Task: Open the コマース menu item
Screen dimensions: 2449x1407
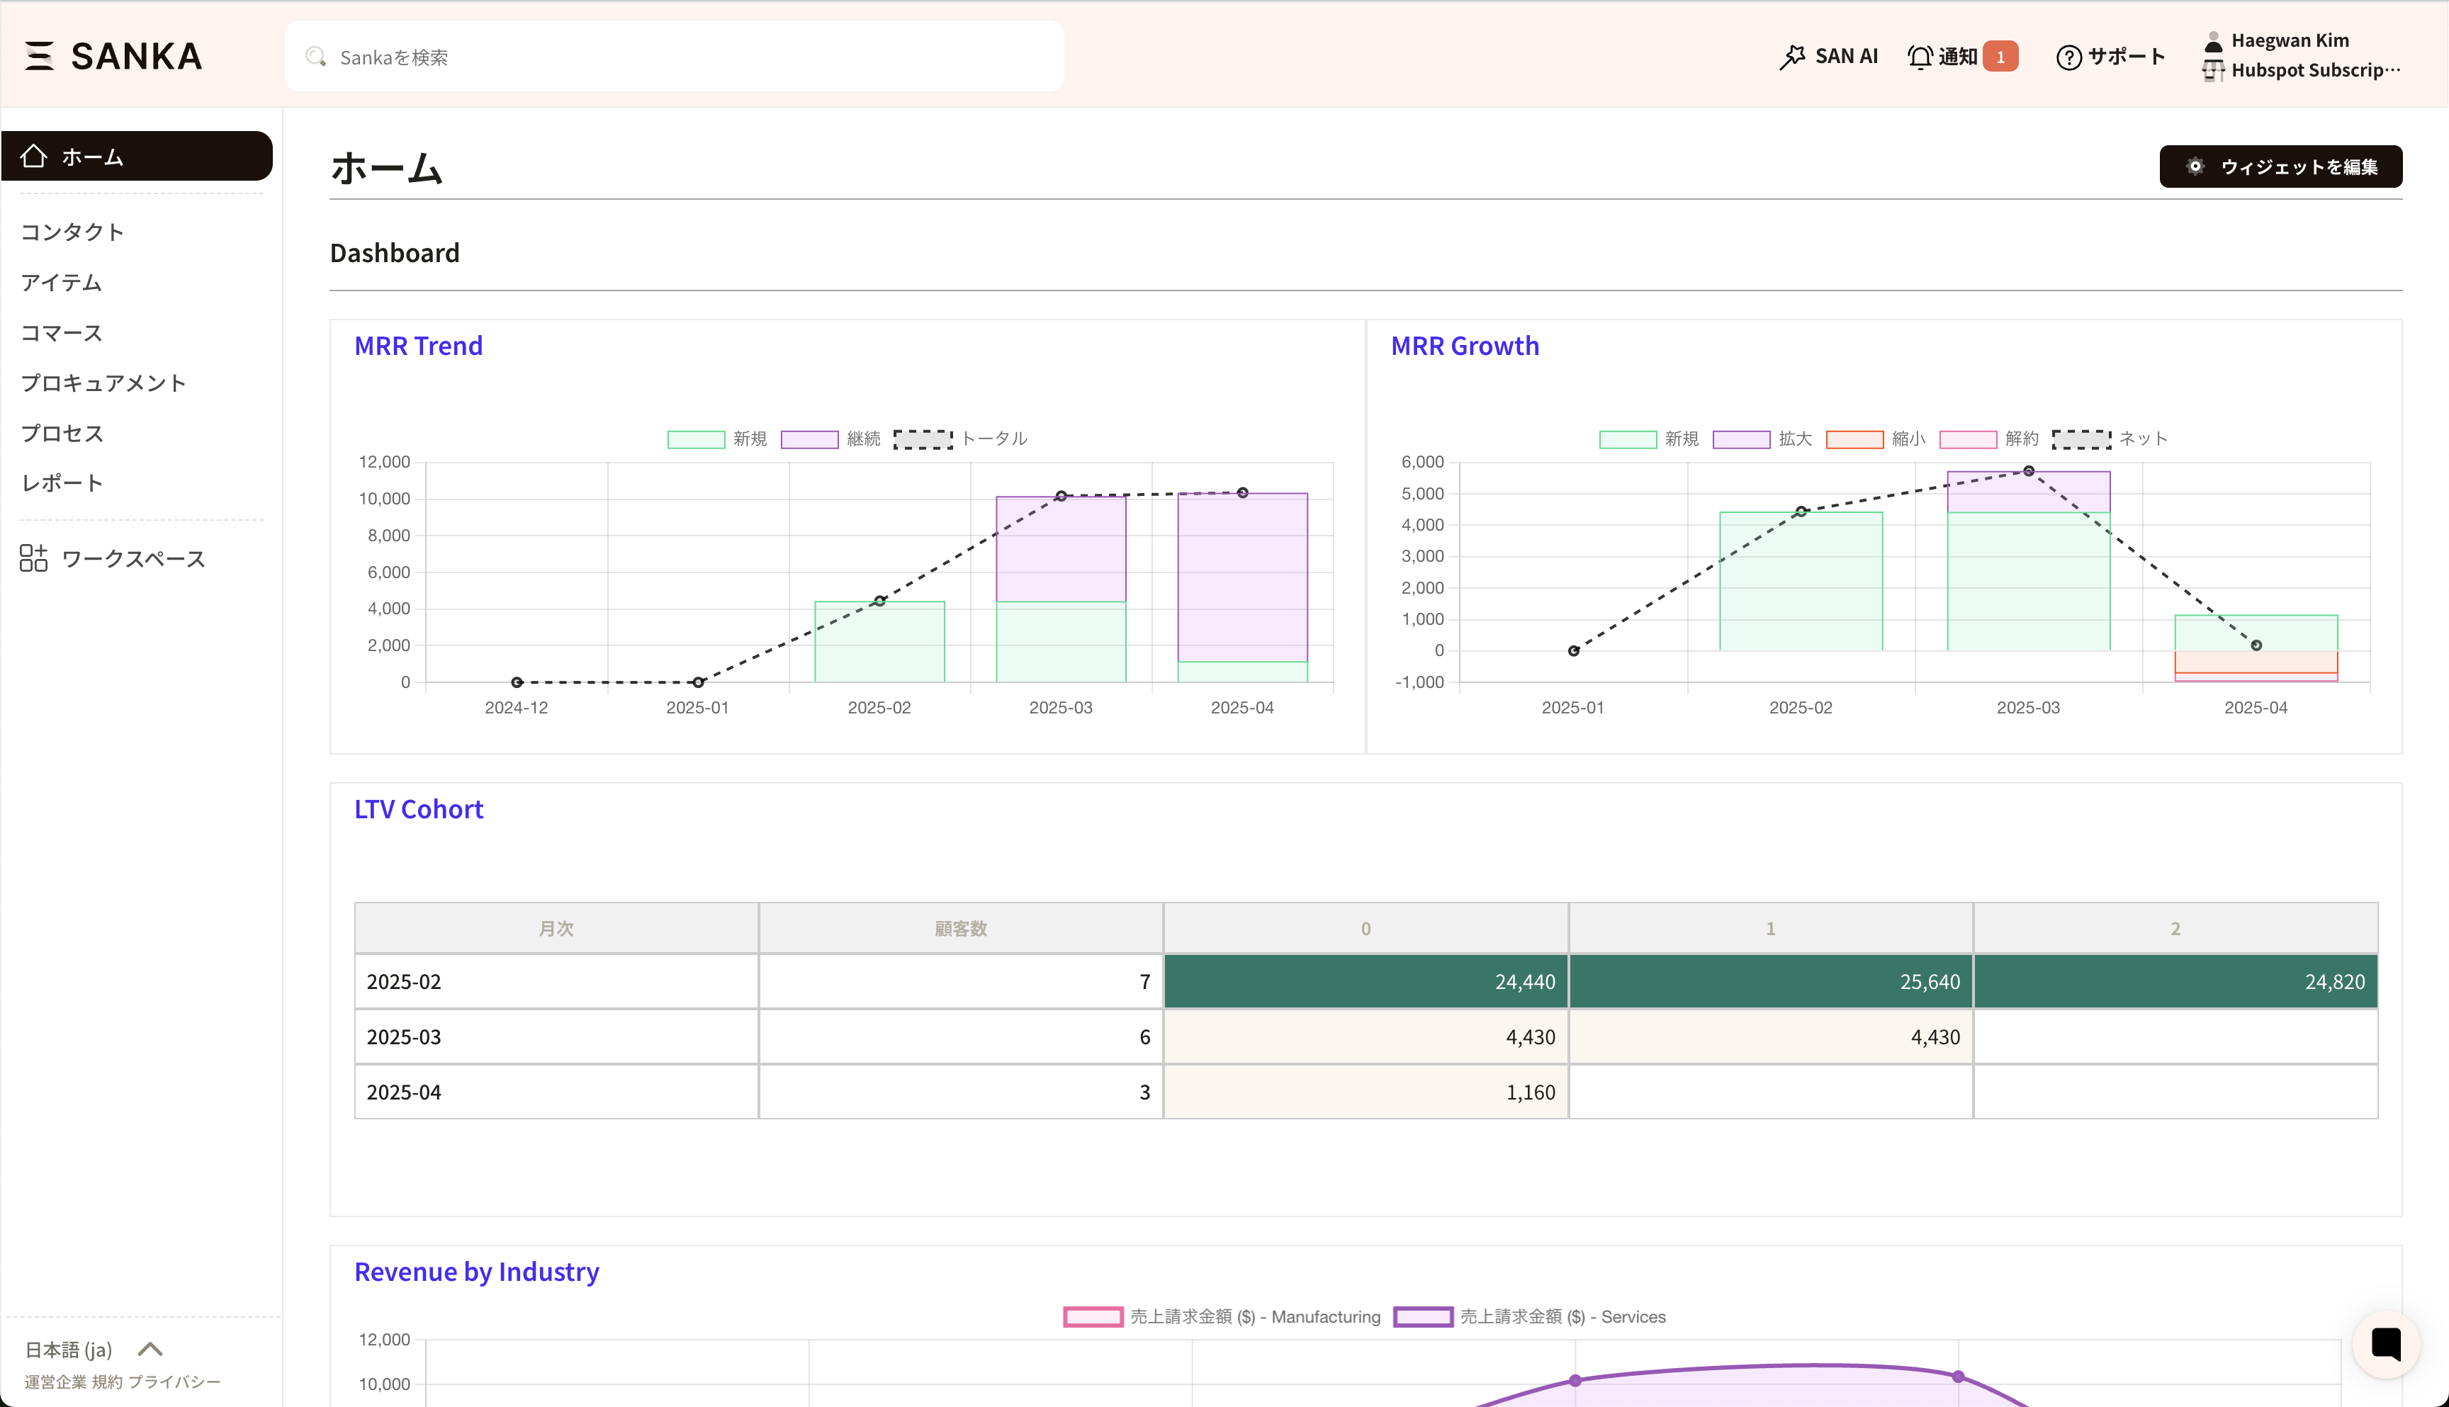Action: [x=62, y=332]
